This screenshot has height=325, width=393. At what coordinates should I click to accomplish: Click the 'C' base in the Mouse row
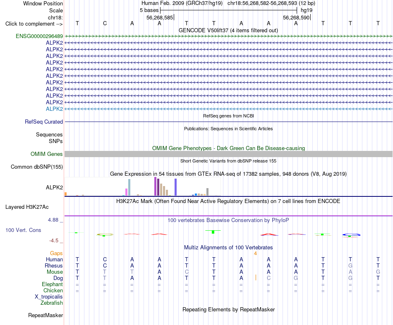tap(187, 272)
